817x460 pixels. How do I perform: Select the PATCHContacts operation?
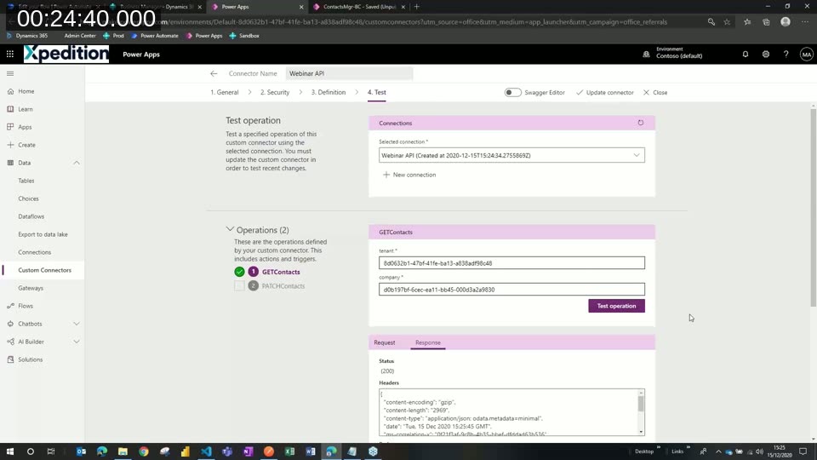pyautogui.click(x=283, y=286)
